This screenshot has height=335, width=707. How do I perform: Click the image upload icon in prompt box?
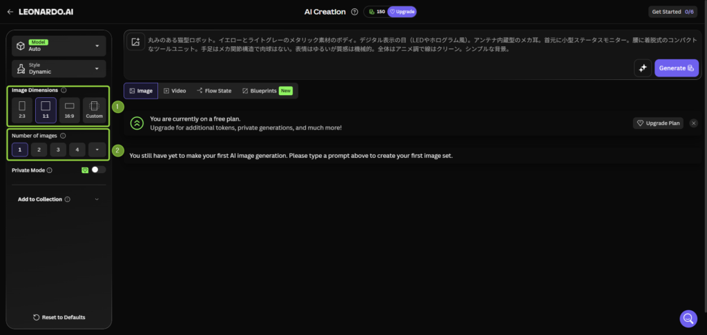(136, 42)
